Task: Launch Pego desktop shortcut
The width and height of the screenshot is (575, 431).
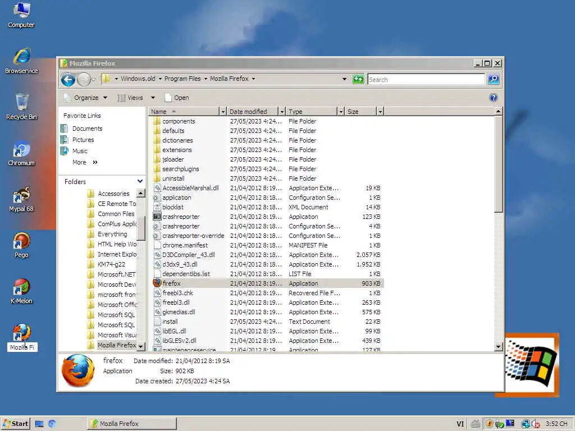Action: (x=21, y=245)
